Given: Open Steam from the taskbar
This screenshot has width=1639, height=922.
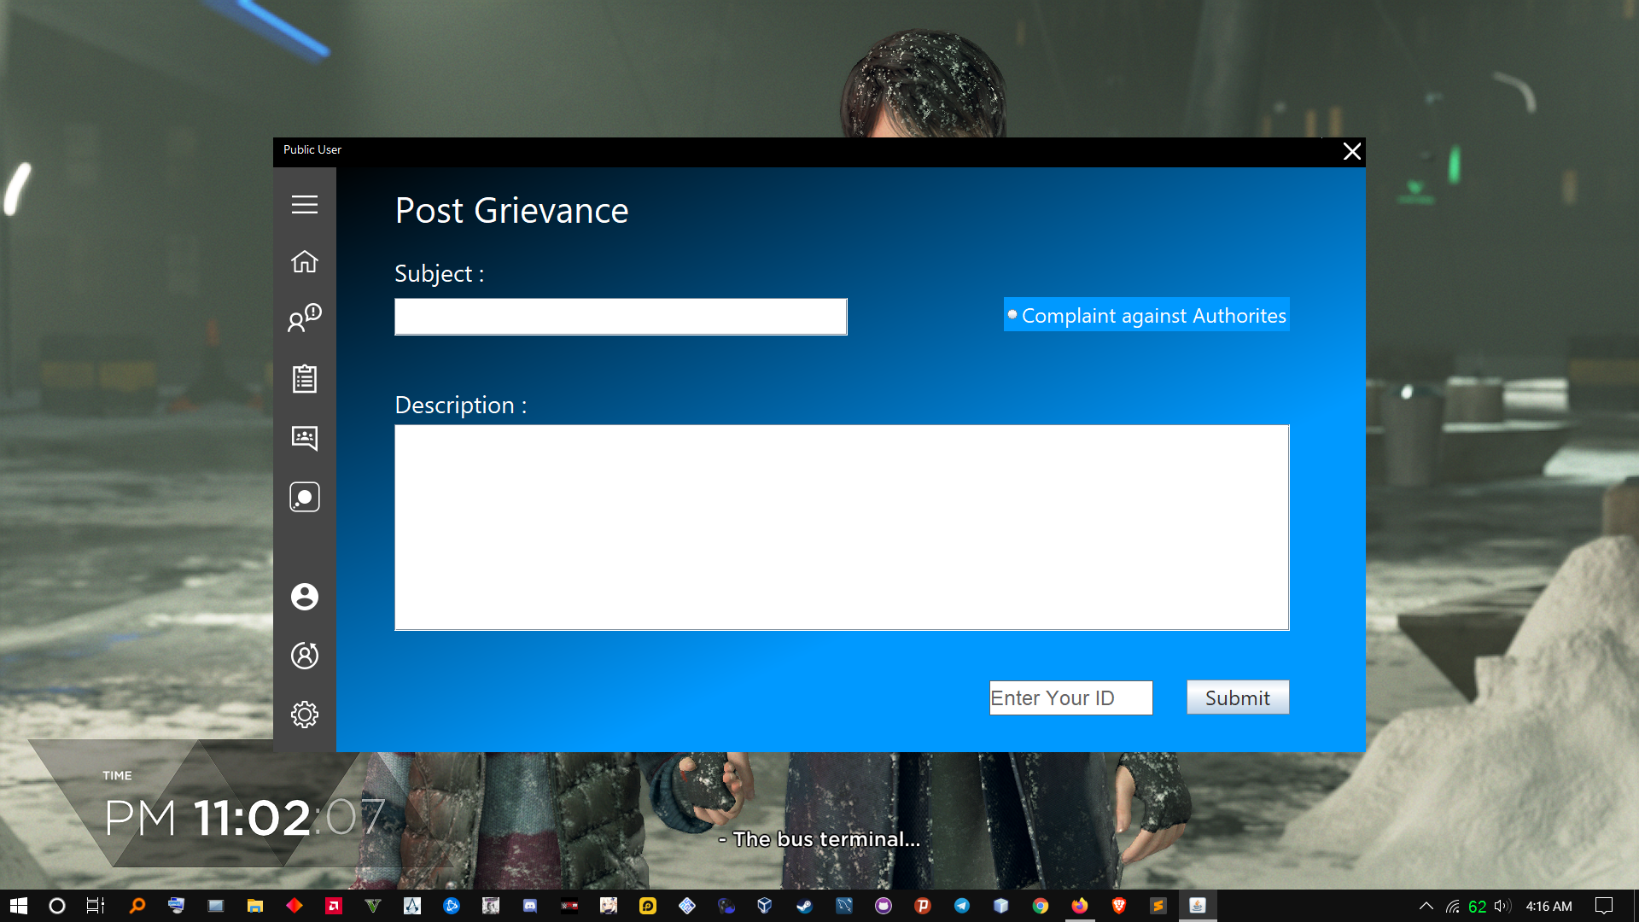Looking at the screenshot, I should point(804,906).
